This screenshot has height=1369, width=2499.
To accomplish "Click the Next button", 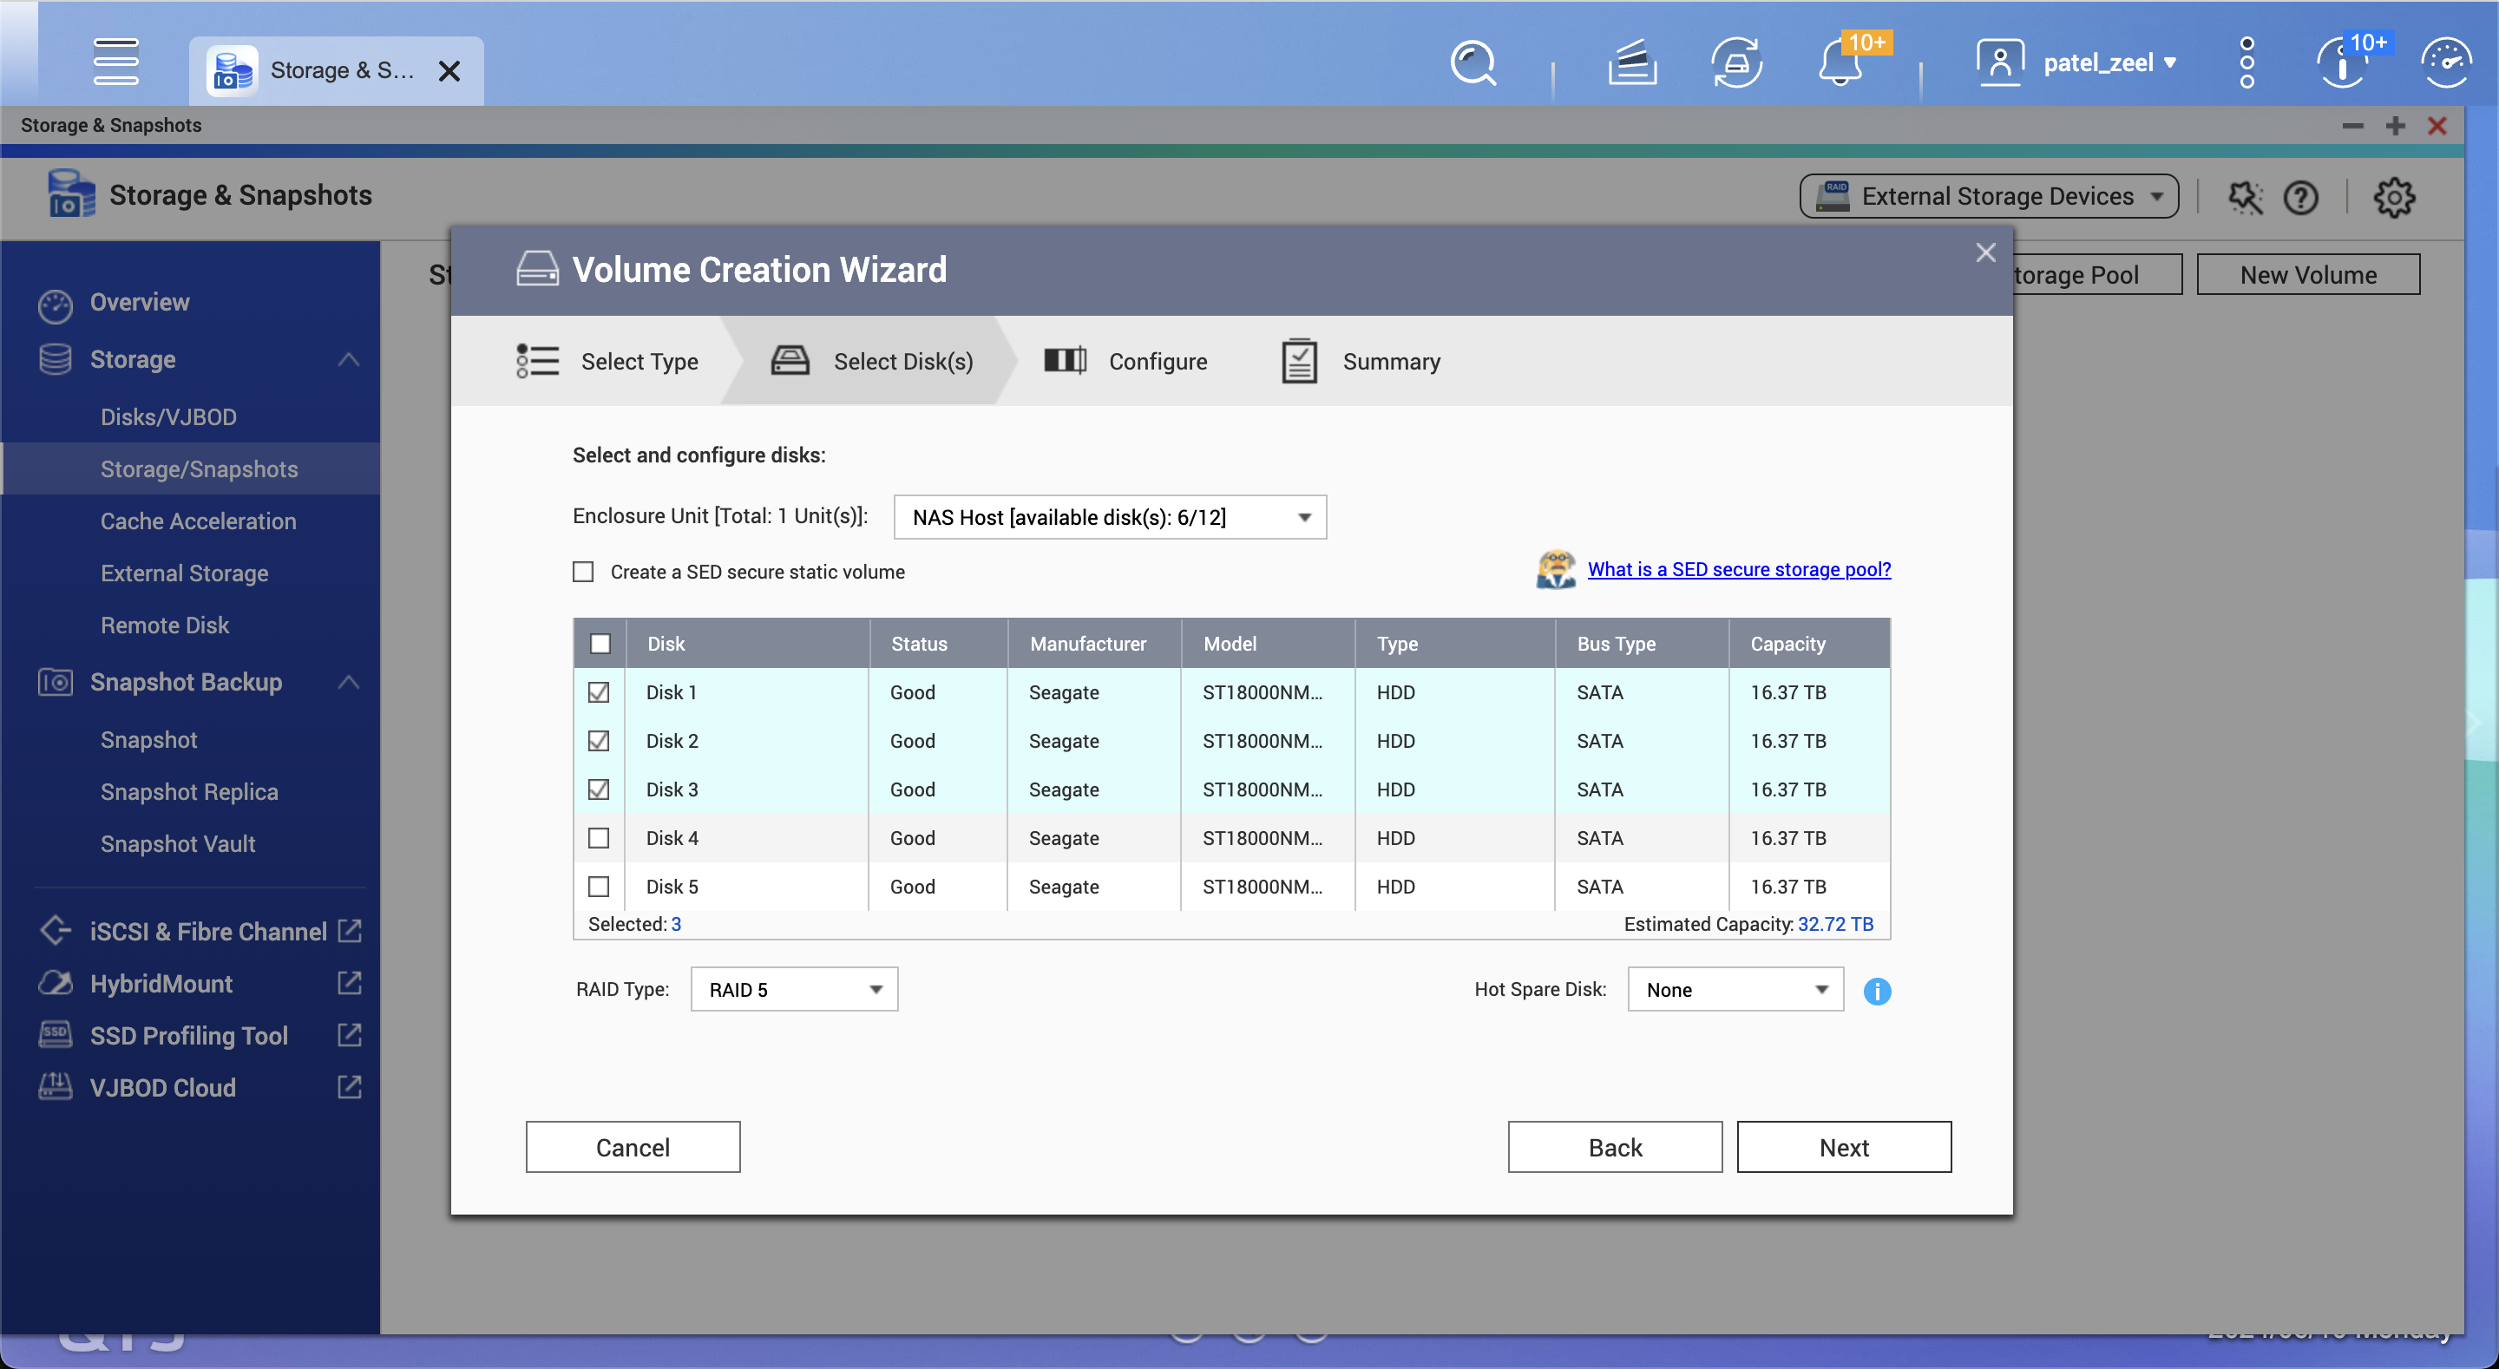I will [x=1843, y=1147].
